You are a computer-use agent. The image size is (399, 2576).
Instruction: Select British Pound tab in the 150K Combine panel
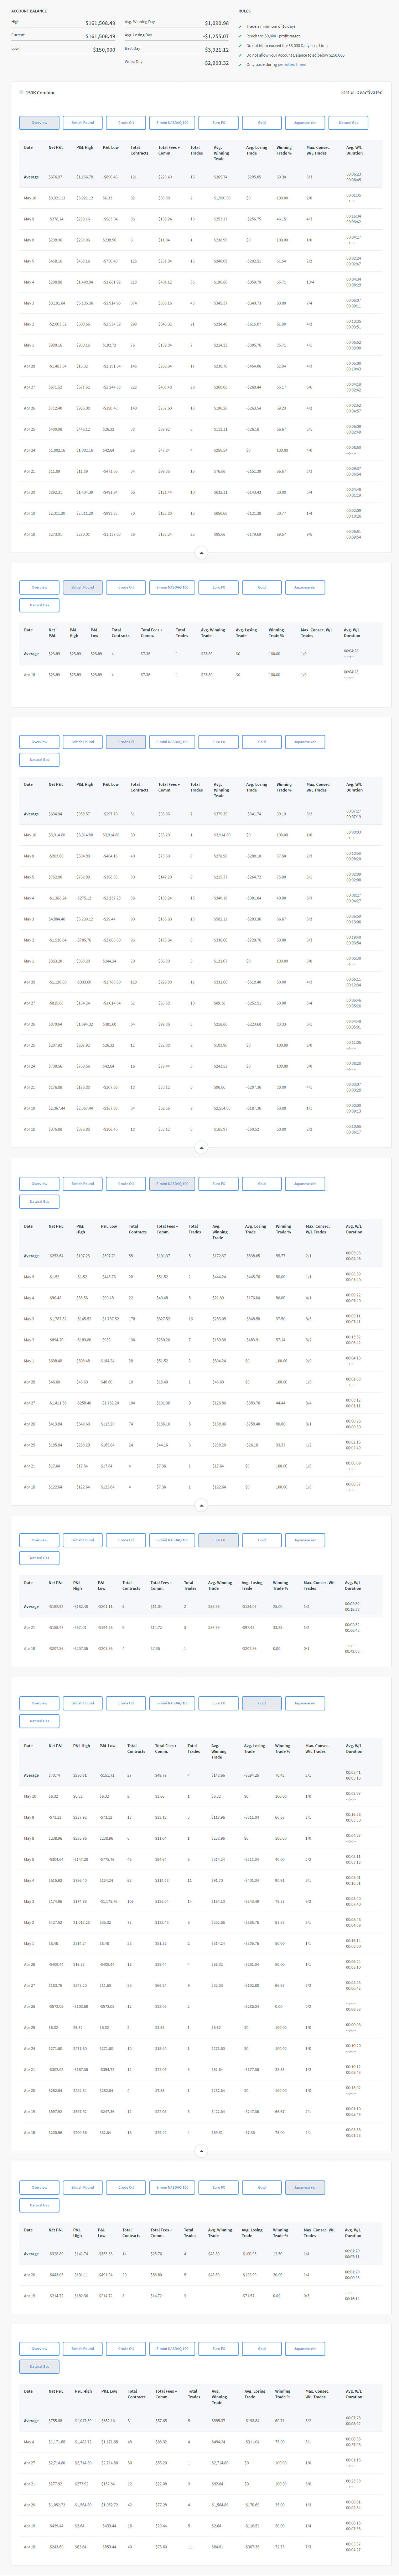tap(82, 123)
